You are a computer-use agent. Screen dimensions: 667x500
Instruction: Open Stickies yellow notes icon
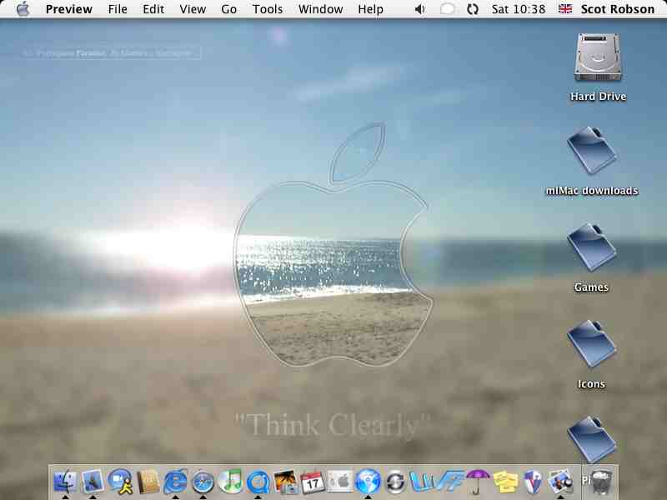pos(505,482)
